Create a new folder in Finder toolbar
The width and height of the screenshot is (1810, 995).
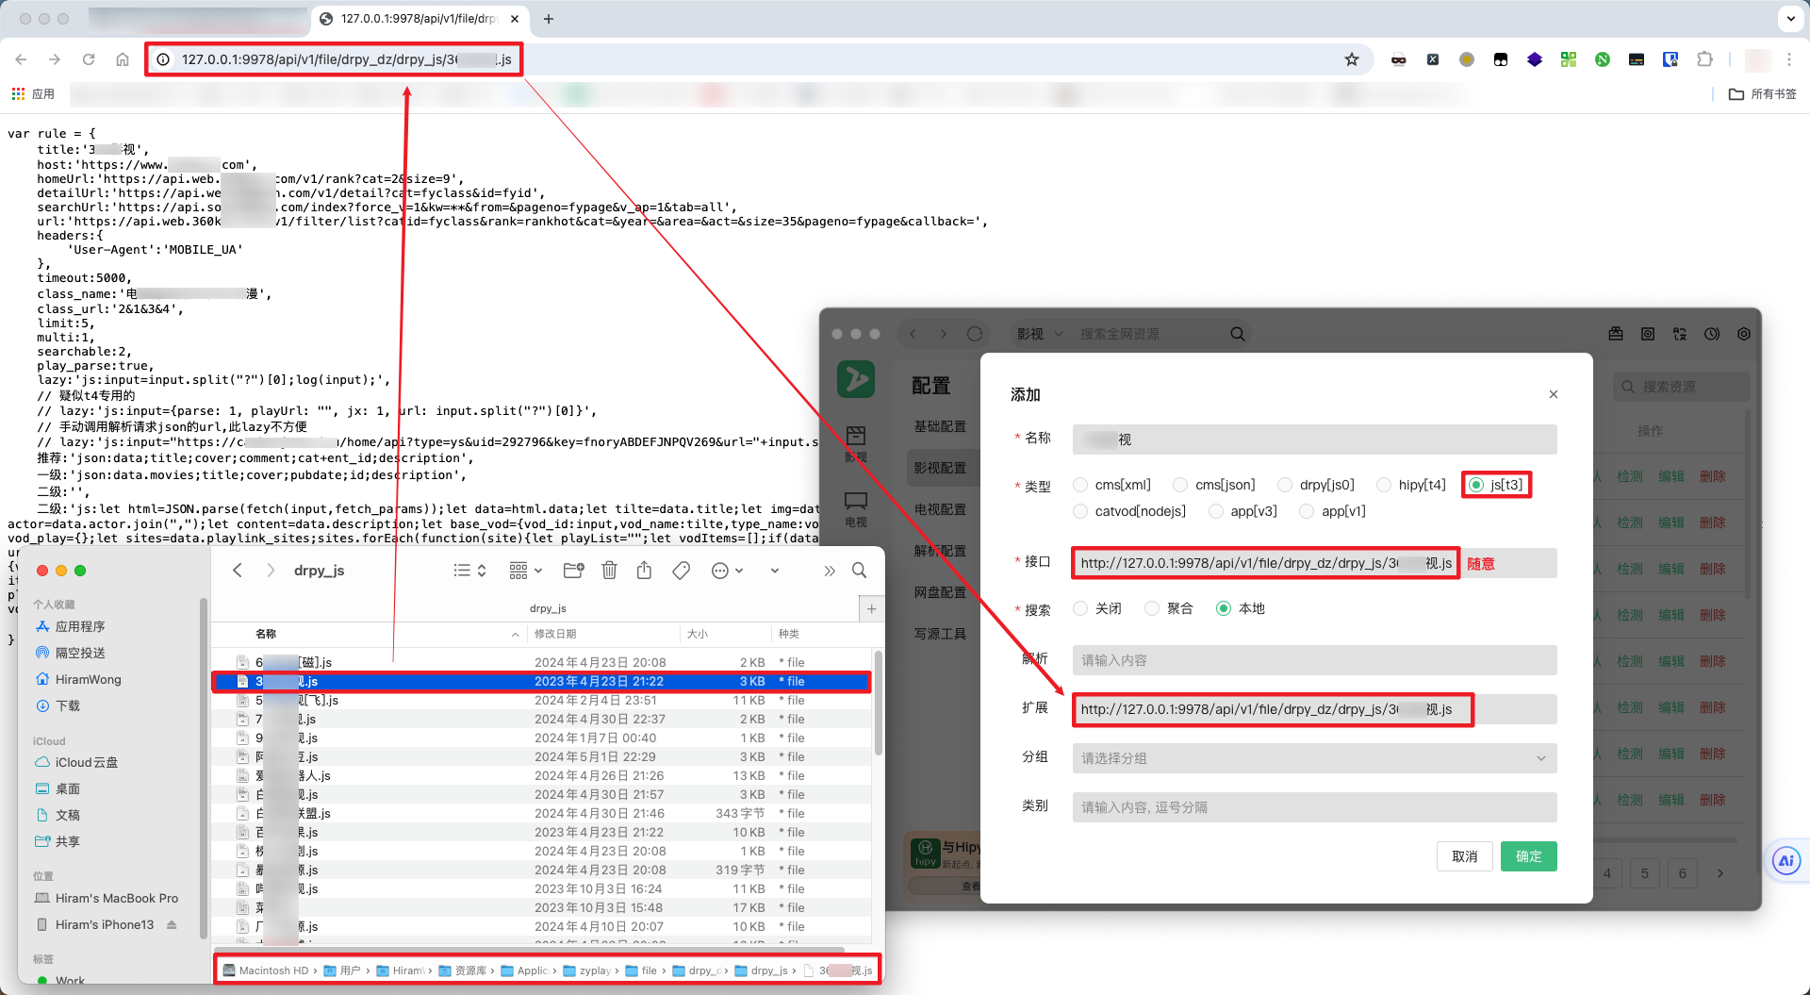coord(573,571)
